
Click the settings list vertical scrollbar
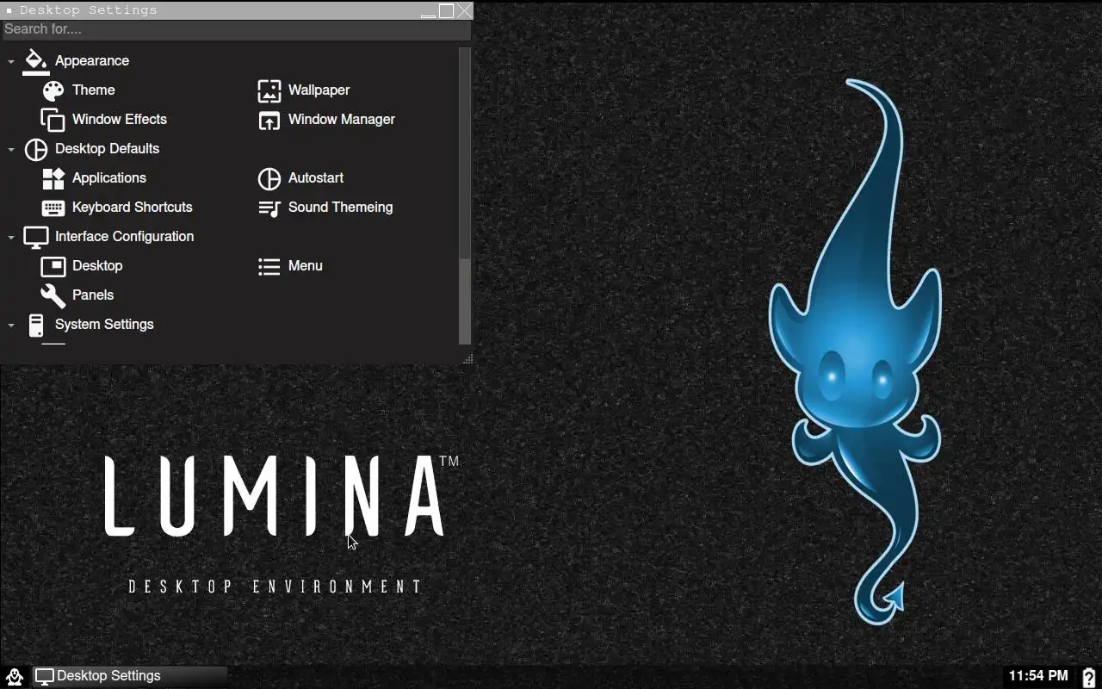465,196
